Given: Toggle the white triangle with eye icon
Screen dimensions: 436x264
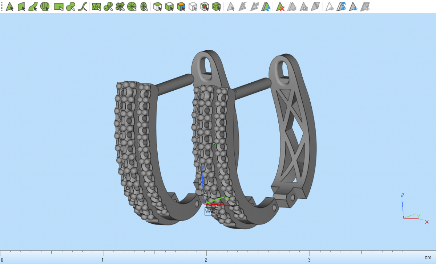Looking at the screenshot, I should coord(329,7).
